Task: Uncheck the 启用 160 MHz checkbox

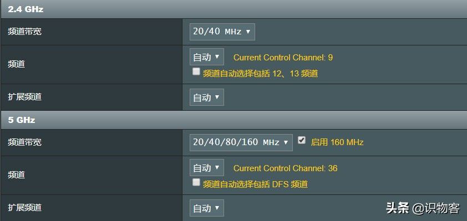Action: (302, 140)
